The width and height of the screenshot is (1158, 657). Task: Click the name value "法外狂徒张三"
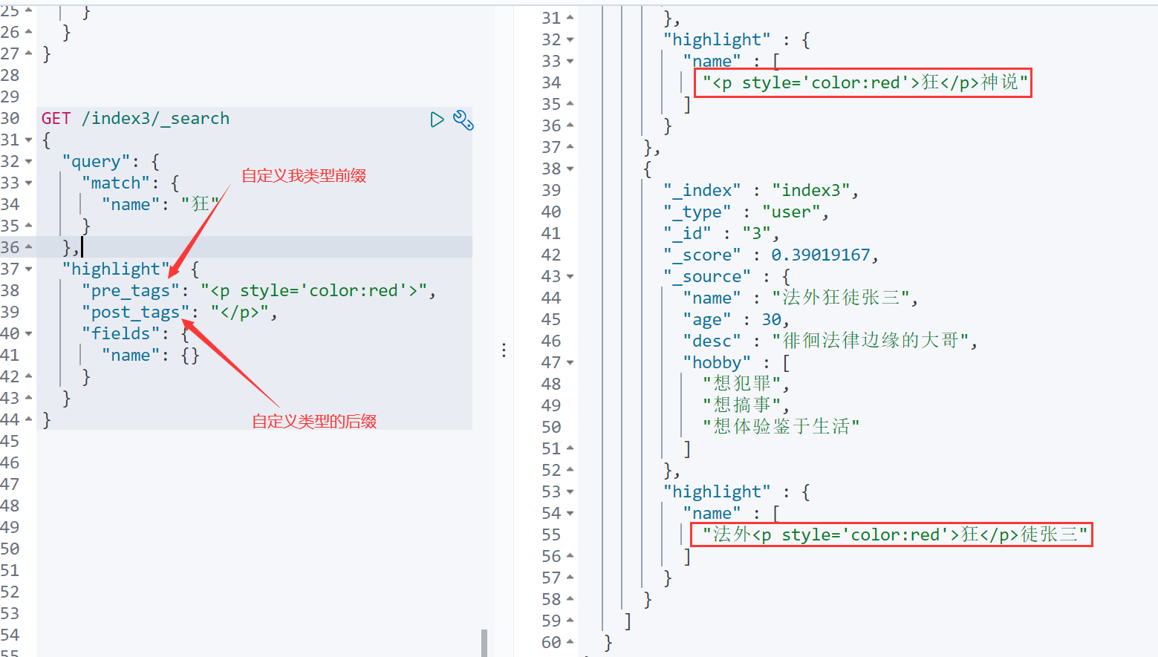pyautogui.click(x=841, y=298)
